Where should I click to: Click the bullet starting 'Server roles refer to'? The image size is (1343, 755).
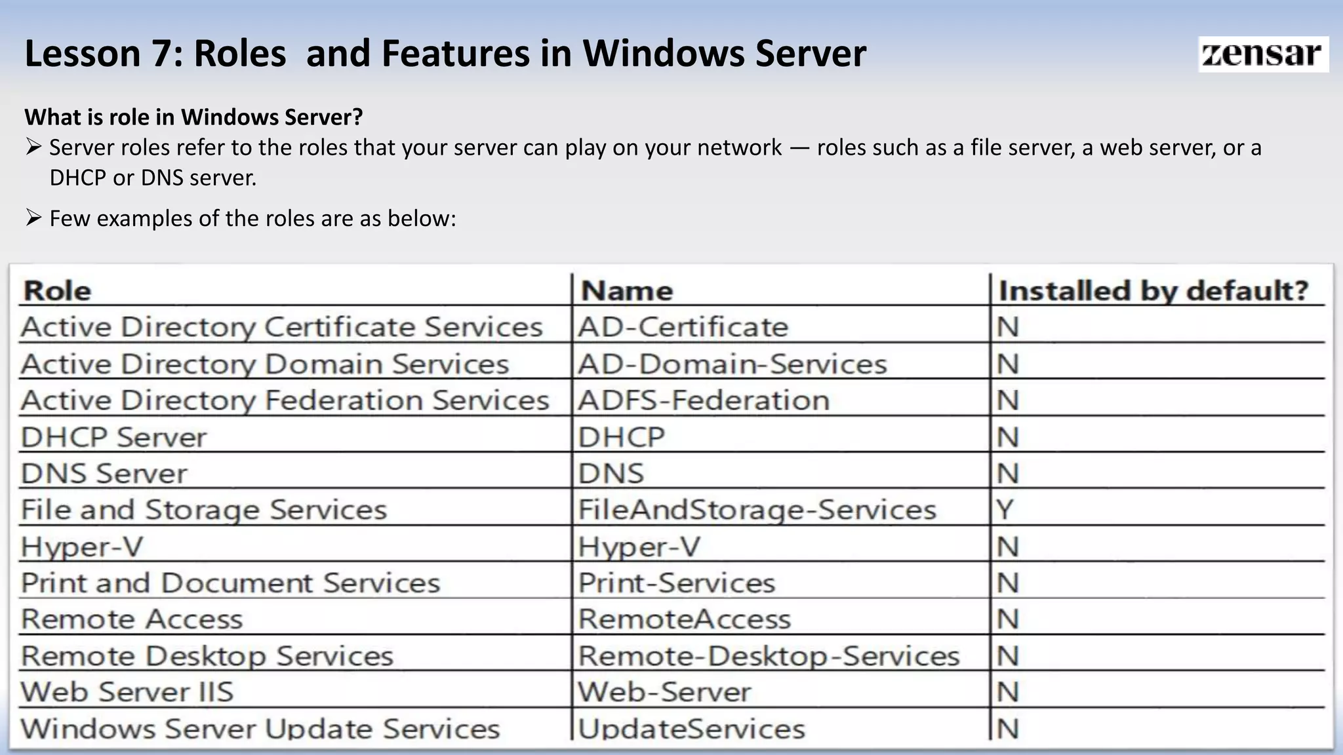643,163
